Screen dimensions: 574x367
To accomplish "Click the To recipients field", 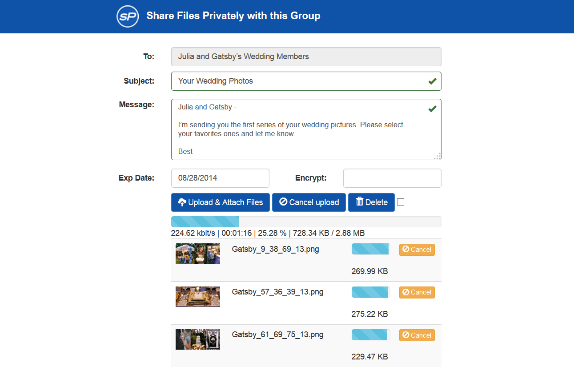I will click(306, 56).
